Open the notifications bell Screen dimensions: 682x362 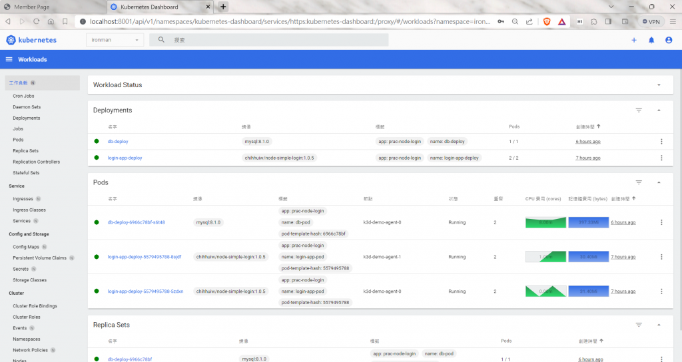(651, 40)
